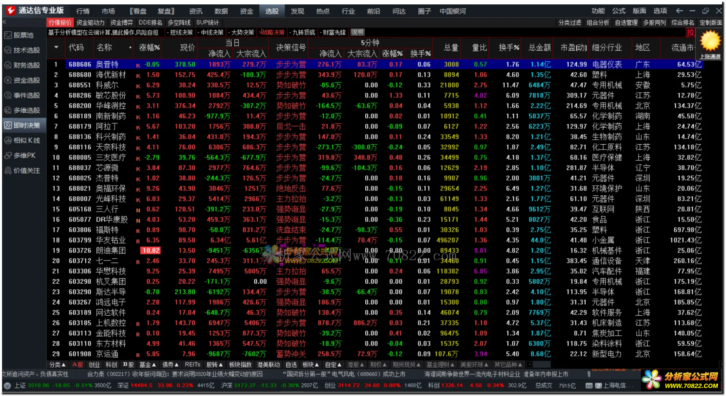Open 价值关注 in left sidebar

[x=23, y=171]
